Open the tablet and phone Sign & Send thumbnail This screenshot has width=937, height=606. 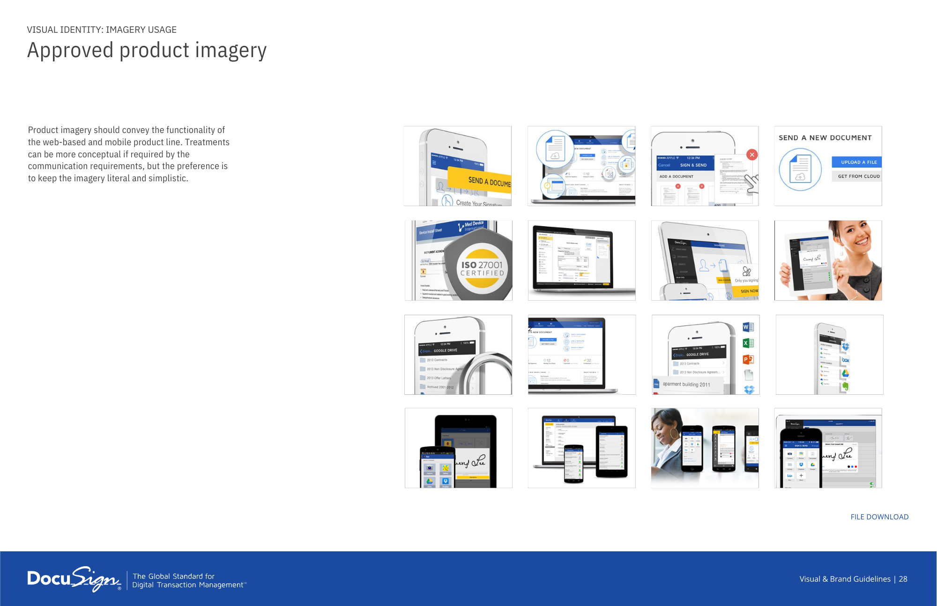[x=828, y=448]
